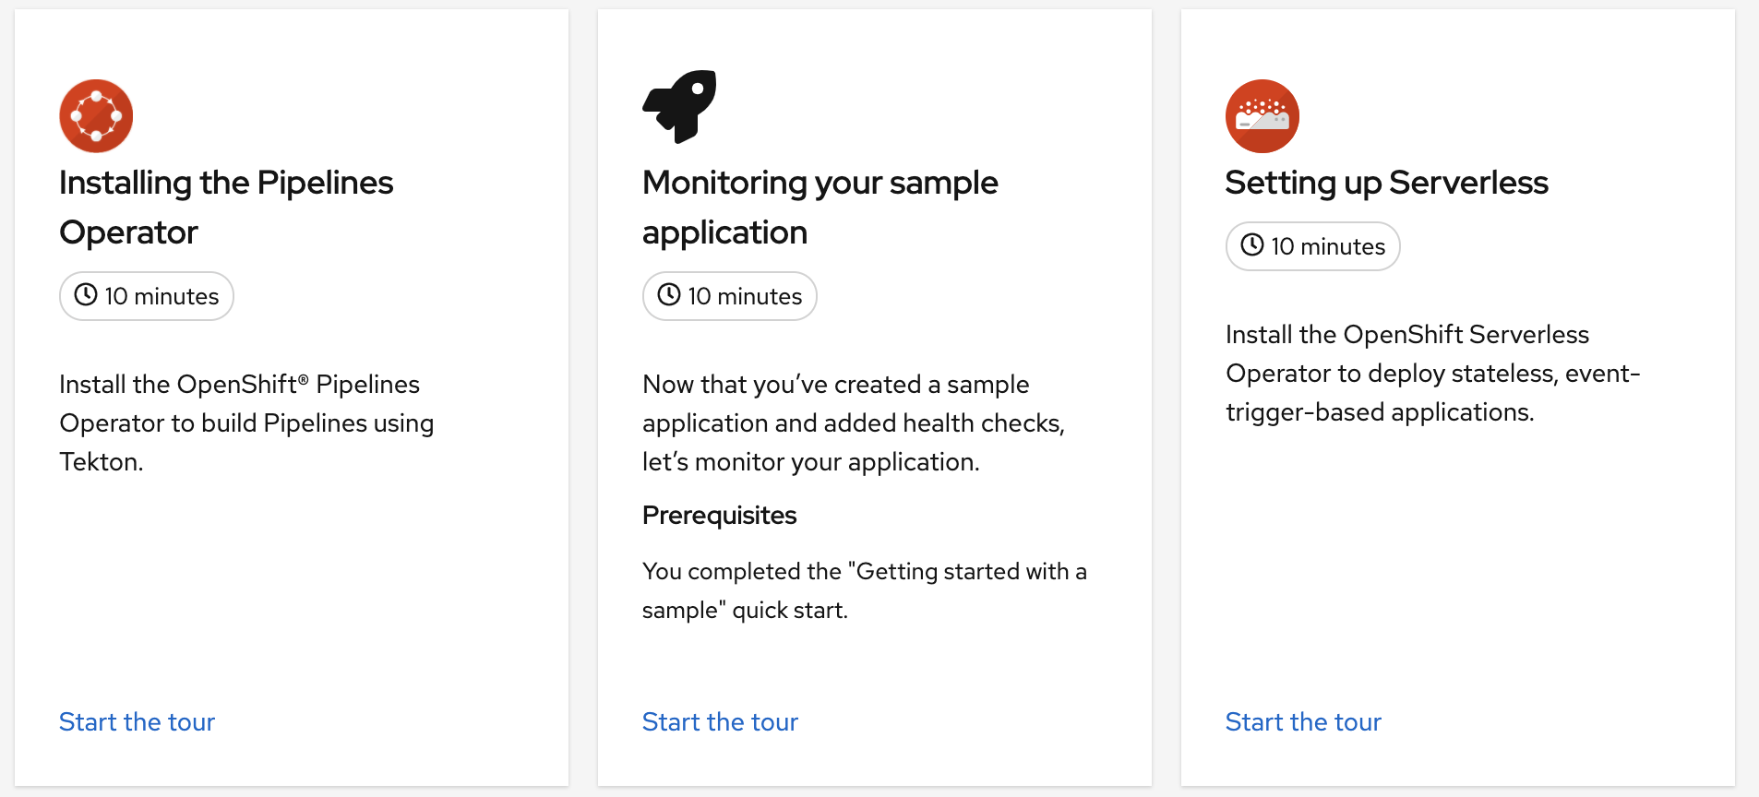Click the Prerequisites heading
The image size is (1759, 797).
[719, 516]
